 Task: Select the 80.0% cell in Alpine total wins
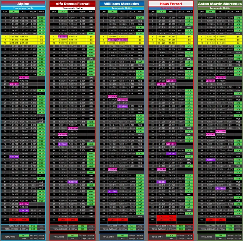coord(42,235)
